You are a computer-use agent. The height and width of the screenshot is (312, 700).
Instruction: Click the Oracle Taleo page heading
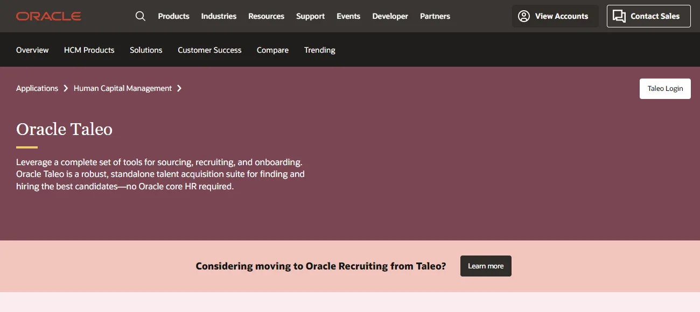64,129
